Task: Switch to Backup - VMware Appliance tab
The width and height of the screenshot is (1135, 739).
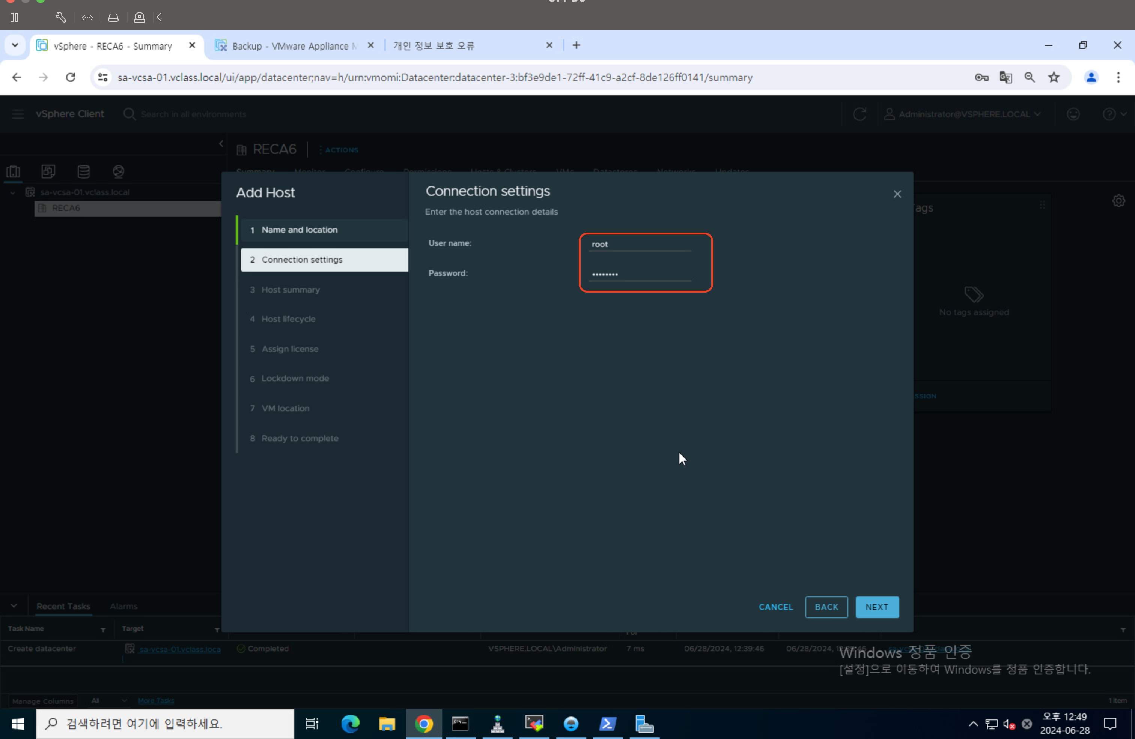Action: (290, 46)
